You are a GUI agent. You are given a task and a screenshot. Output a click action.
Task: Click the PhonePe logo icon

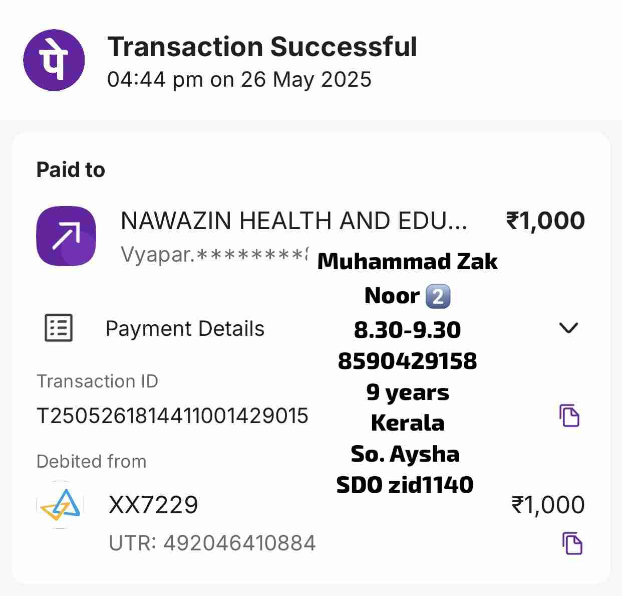pos(54,60)
